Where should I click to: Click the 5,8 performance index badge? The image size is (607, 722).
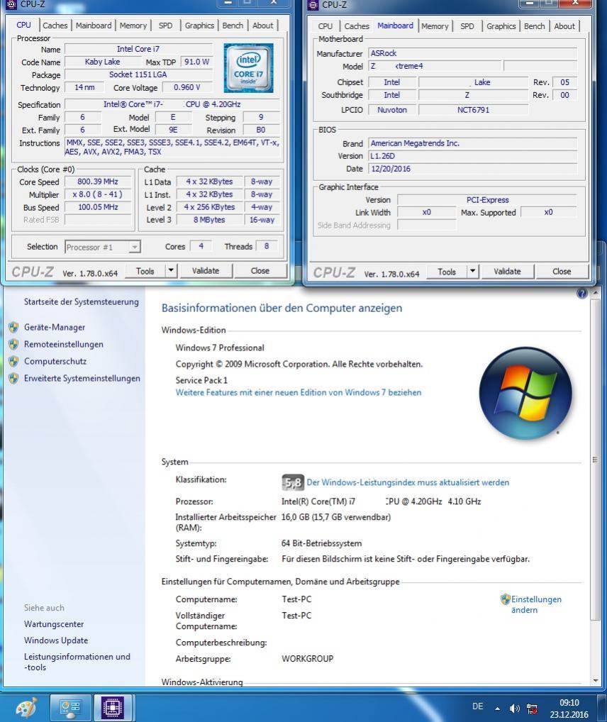click(x=292, y=482)
